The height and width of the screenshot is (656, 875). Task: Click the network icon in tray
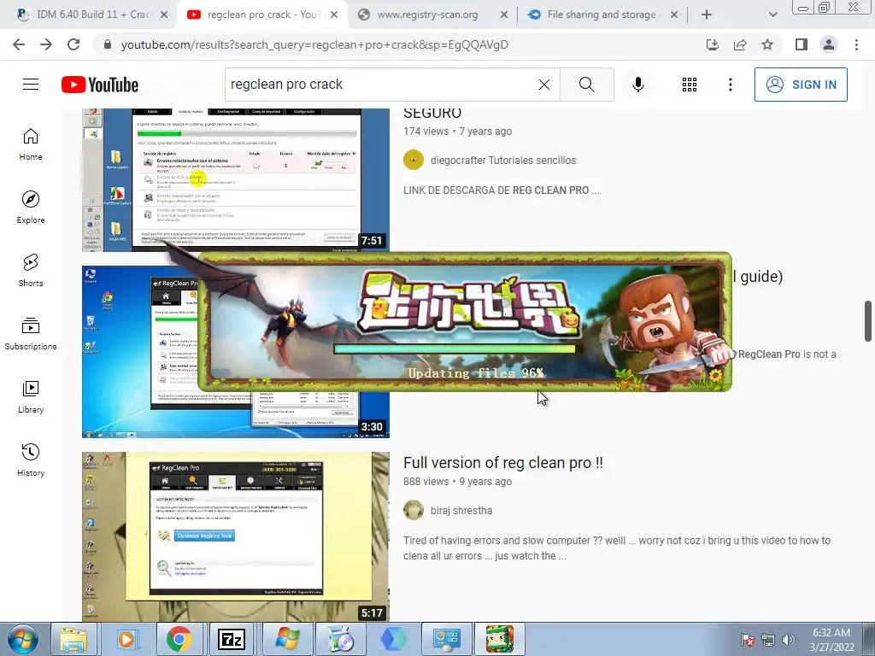[x=768, y=640]
